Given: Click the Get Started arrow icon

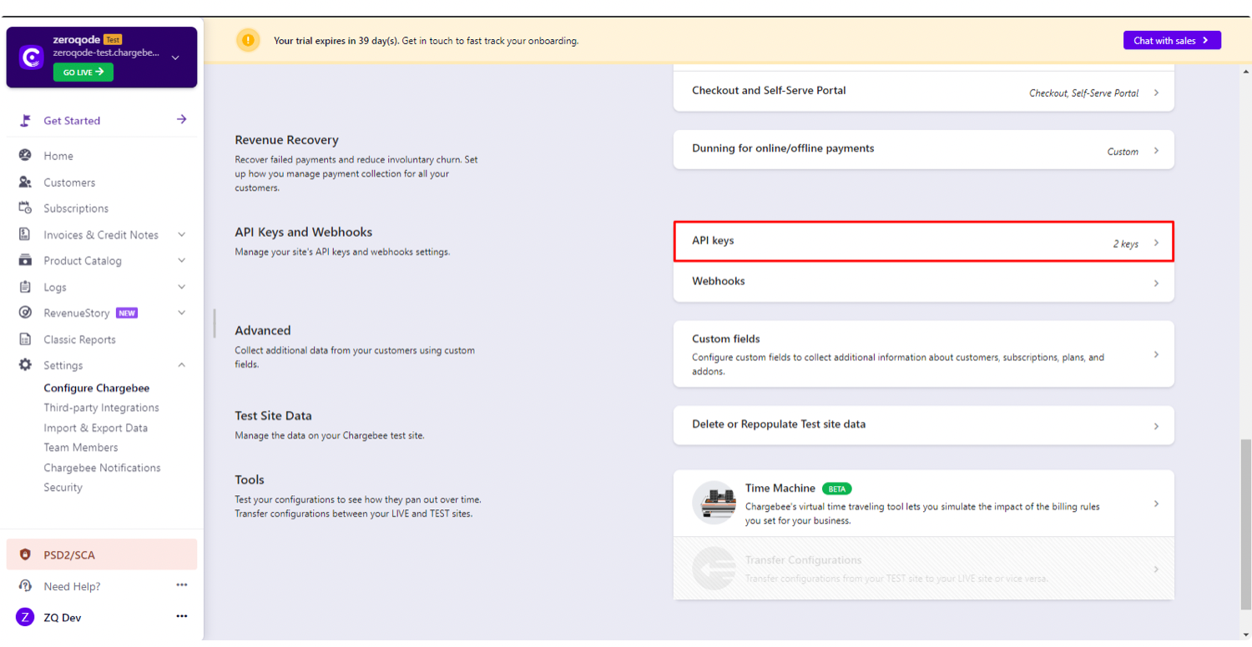Looking at the screenshot, I should coord(182,119).
